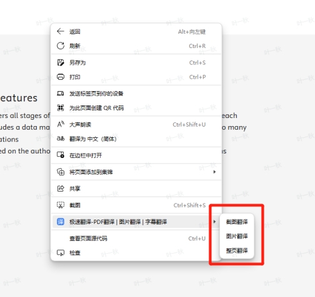Click the QR code icon
Viewport: 315px width, 297px height.
click(61, 108)
